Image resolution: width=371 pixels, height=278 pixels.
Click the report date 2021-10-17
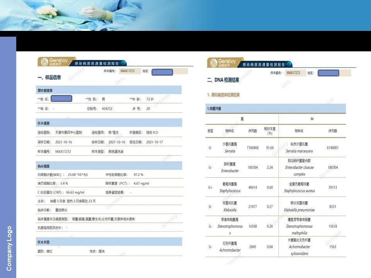point(155,142)
